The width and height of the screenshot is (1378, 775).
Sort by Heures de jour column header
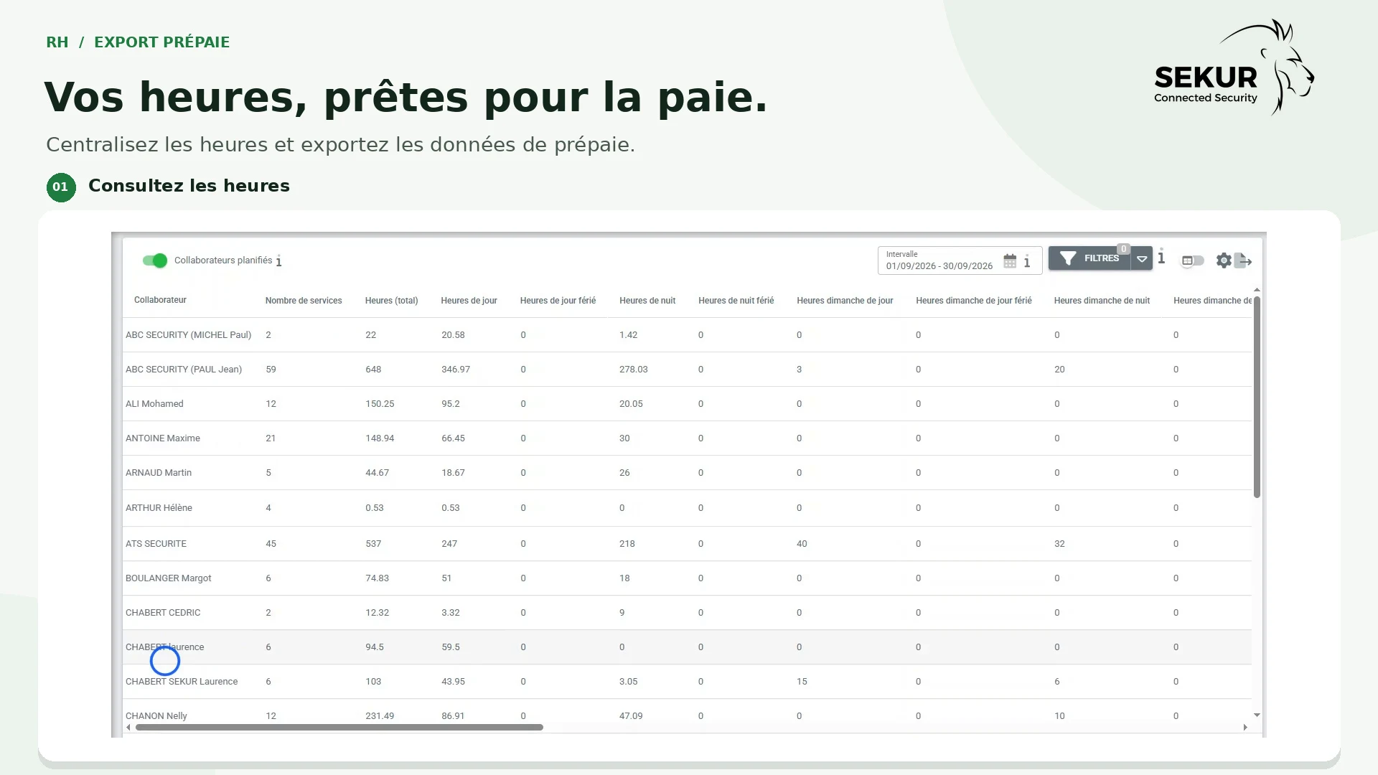[469, 301]
